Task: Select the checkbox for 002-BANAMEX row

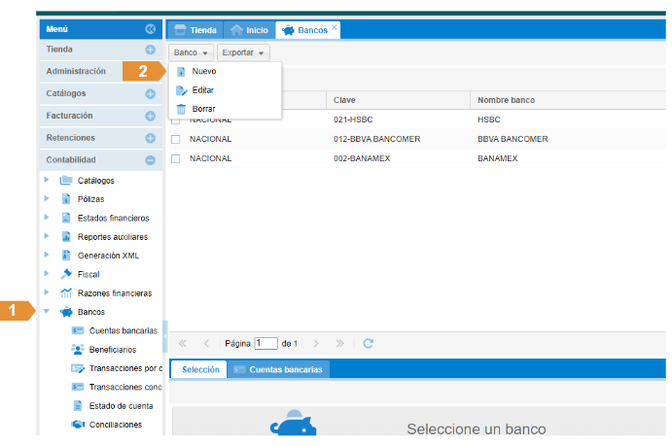Action: (x=176, y=158)
